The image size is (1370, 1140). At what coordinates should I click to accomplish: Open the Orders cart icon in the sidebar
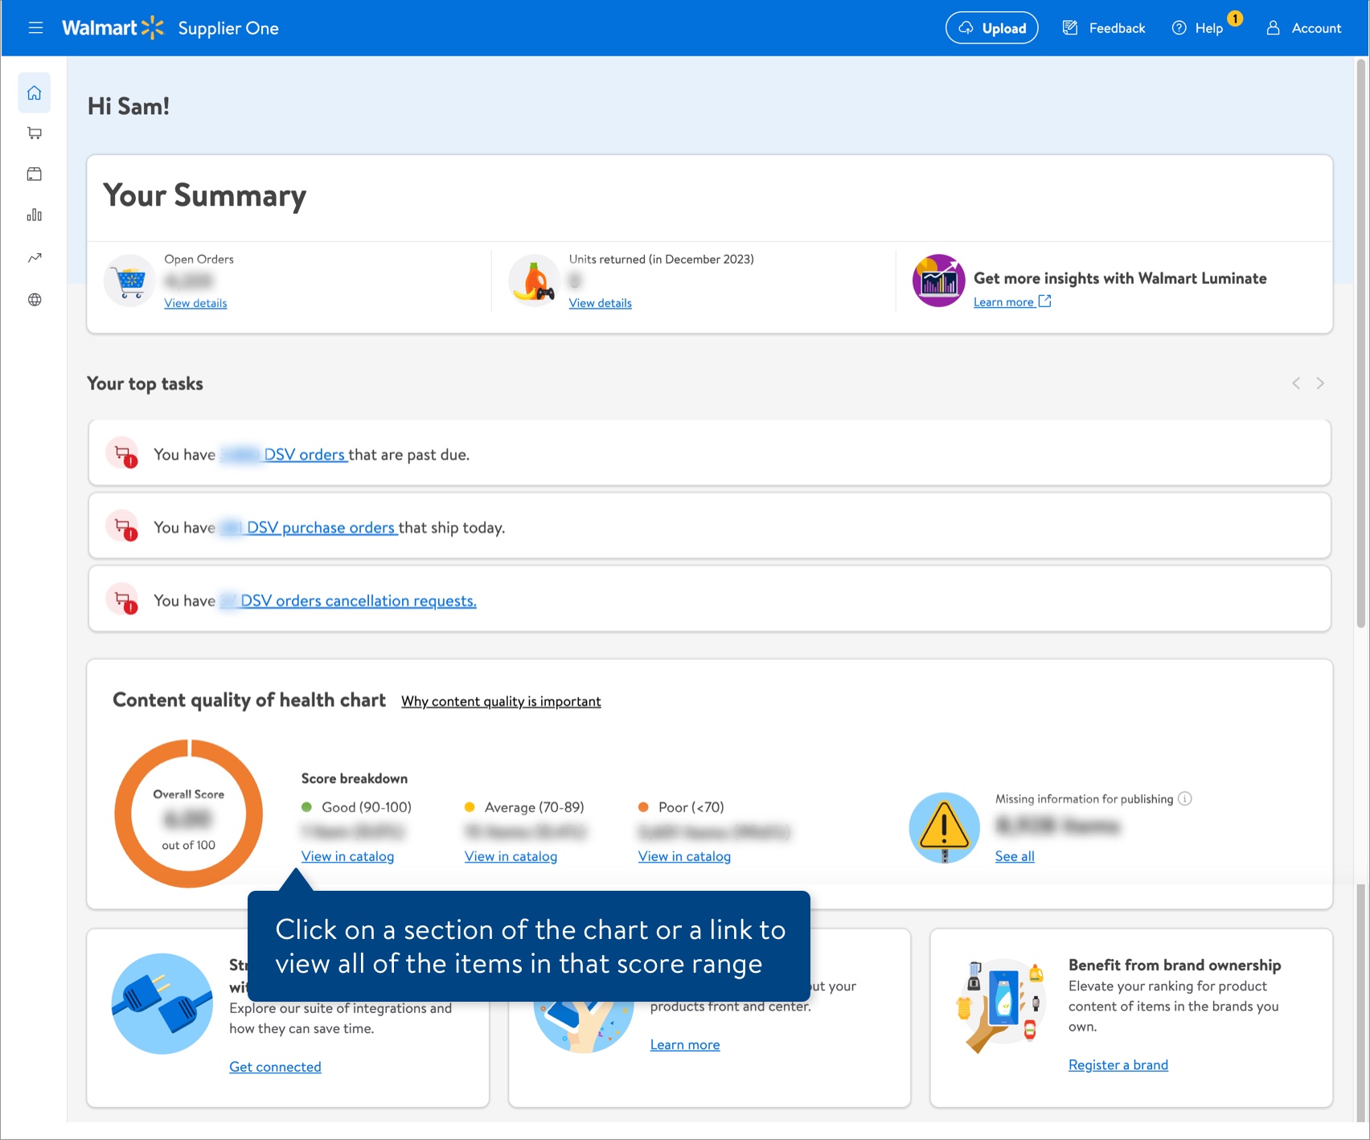pyautogui.click(x=34, y=133)
